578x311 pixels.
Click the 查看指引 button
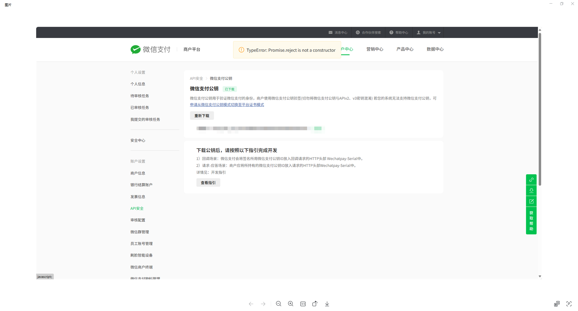coord(208,183)
